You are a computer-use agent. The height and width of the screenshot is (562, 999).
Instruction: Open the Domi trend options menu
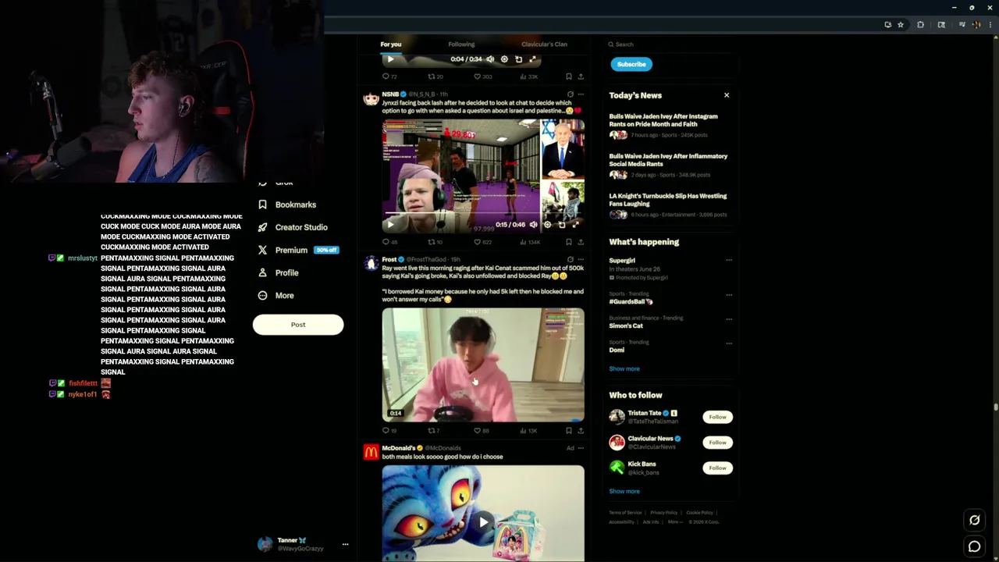pyautogui.click(x=729, y=343)
